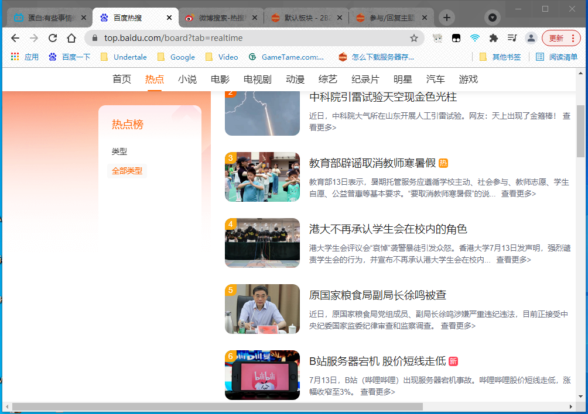
Task: Click the music playlist extension icon
Action: [x=512, y=38]
